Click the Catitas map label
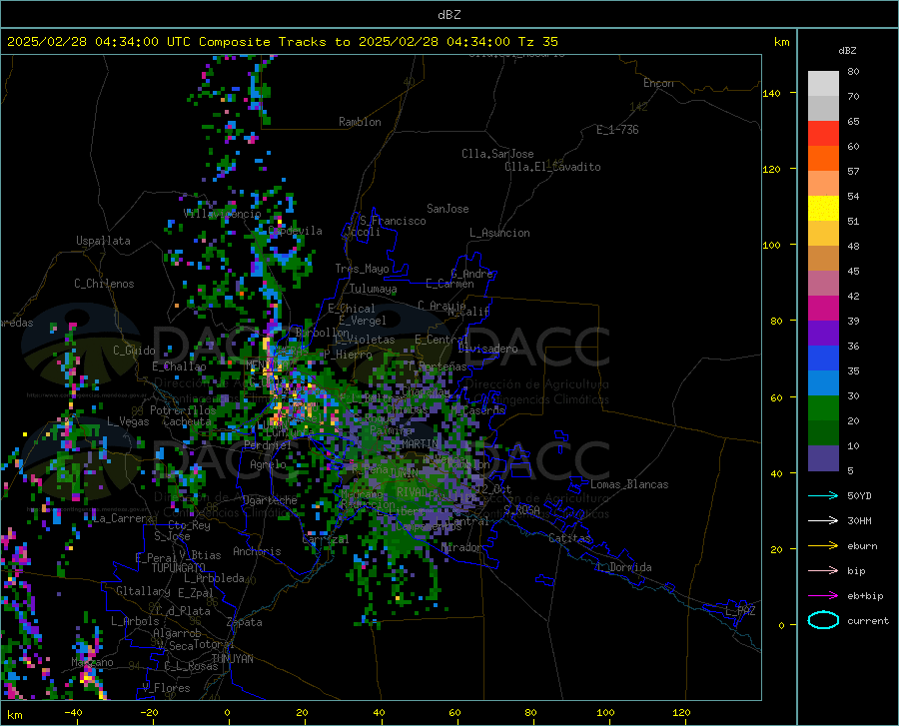The height and width of the screenshot is (726, 899). click(x=570, y=538)
